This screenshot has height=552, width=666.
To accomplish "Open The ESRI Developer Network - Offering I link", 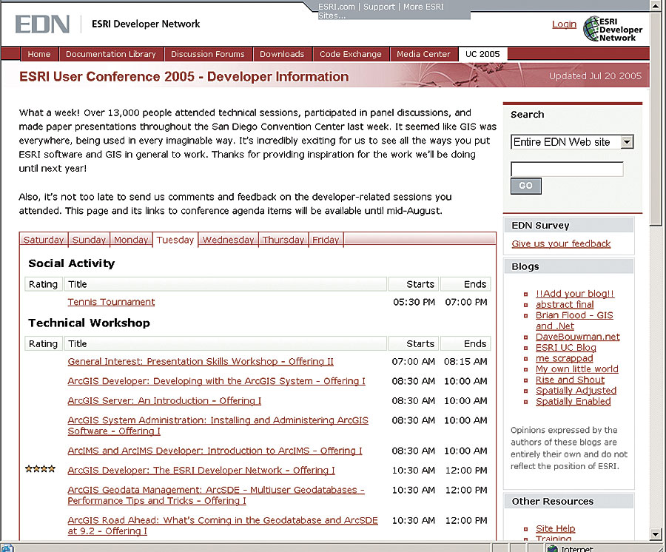I will pos(201,470).
